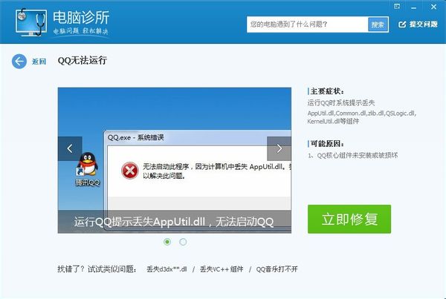Open the 丢失d3dx**.dll similar problem link

(167, 269)
